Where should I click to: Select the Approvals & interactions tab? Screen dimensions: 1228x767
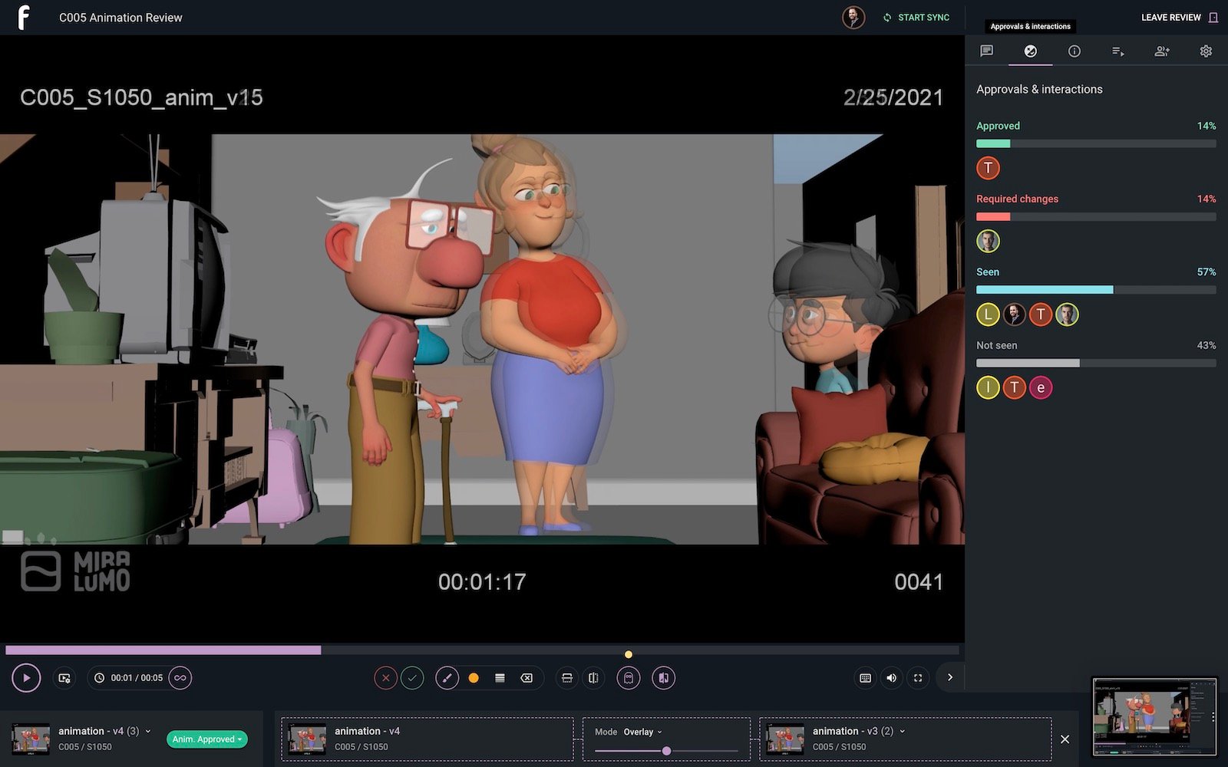click(x=1031, y=51)
